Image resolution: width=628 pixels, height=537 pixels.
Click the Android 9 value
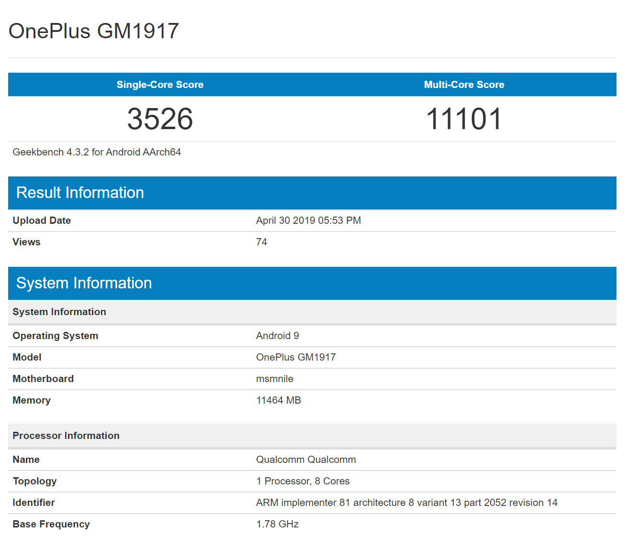(x=278, y=336)
